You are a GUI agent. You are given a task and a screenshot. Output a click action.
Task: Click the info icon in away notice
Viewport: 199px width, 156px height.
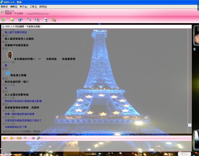coord(3,26)
